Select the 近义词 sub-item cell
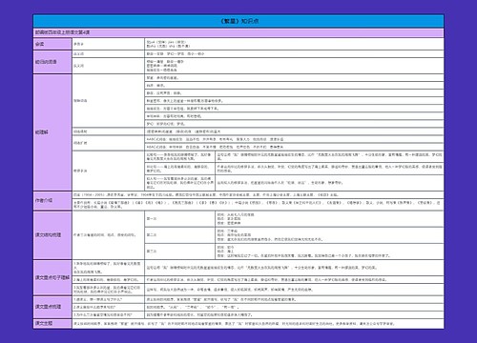This screenshot has width=477, height=343. 108,54
